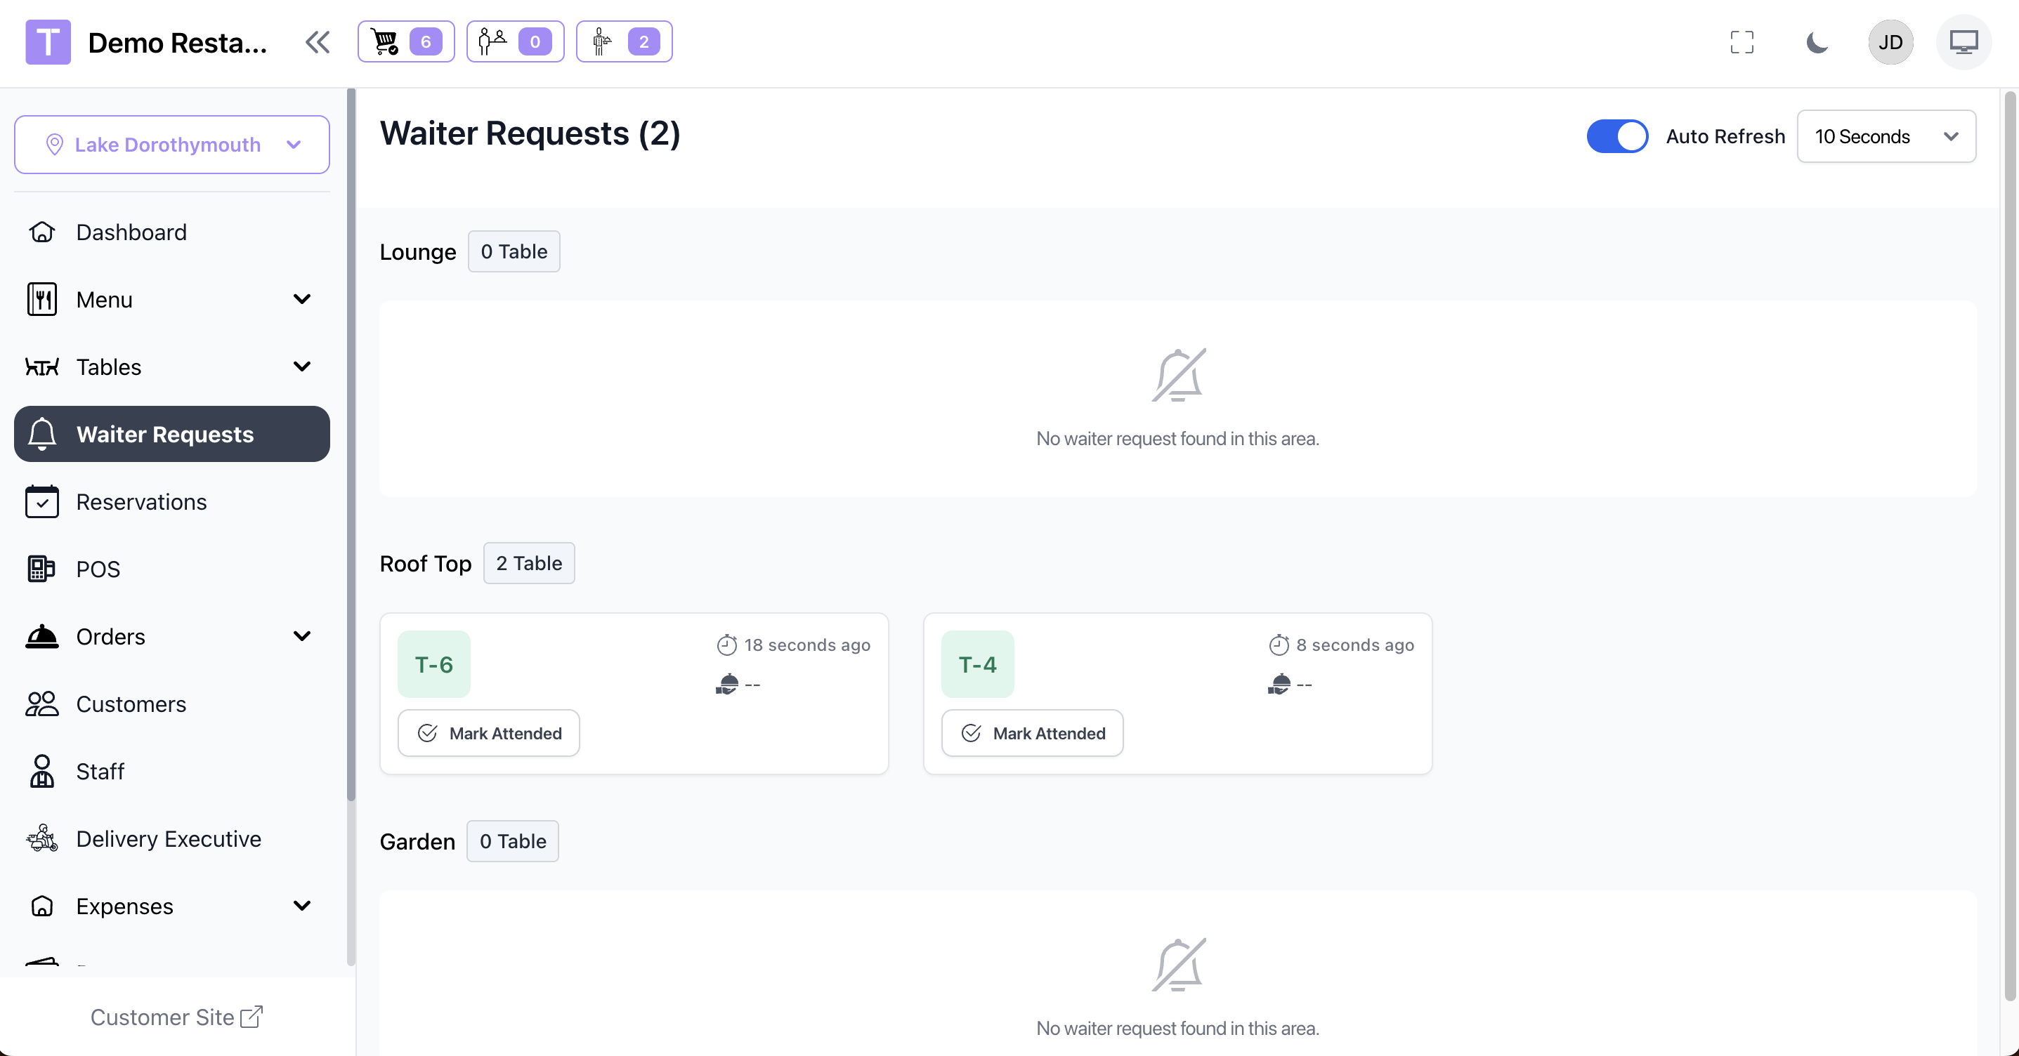Toggle the Auto Refresh switch
The width and height of the screenshot is (2019, 1056).
pyautogui.click(x=1617, y=136)
